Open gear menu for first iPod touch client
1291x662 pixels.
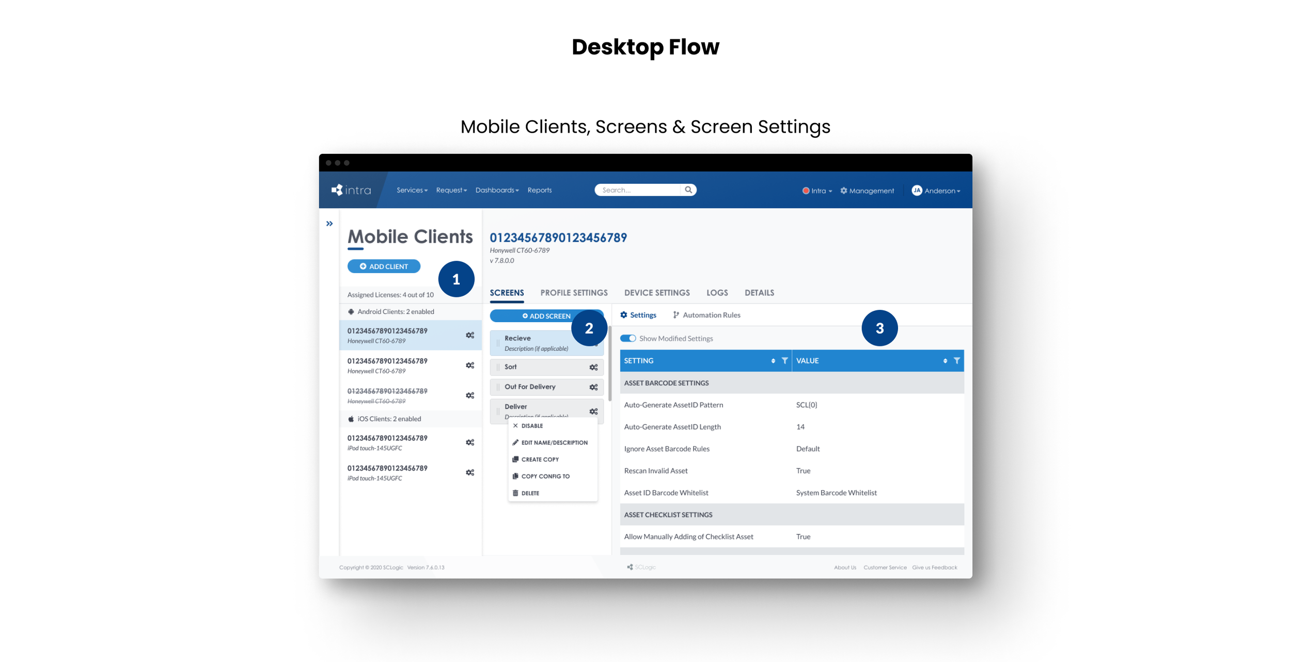[469, 443]
